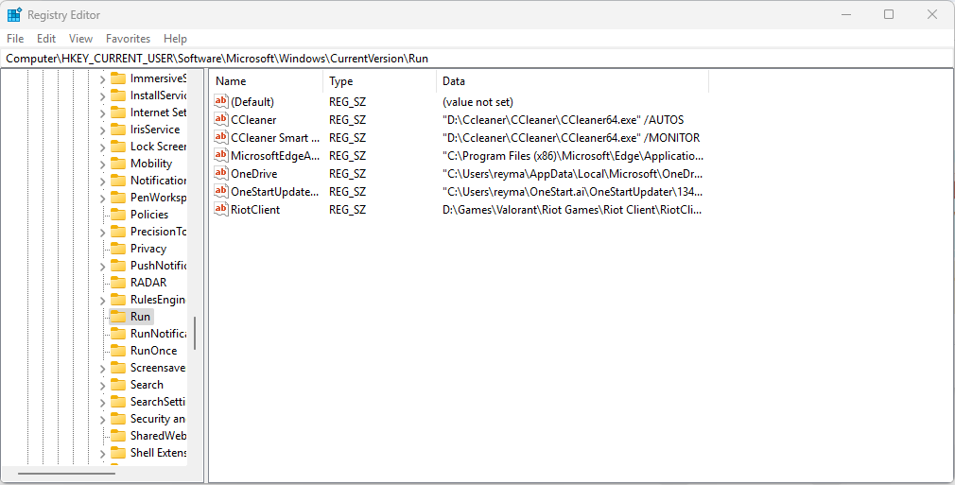Click the (value not set) data cell
The width and height of the screenshot is (955, 485).
pyautogui.click(x=478, y=102)
